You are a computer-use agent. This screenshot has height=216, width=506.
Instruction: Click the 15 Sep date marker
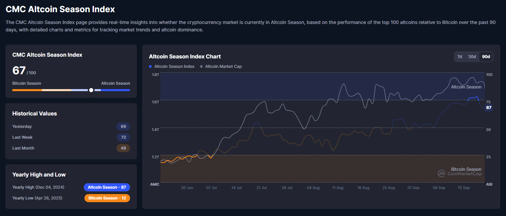click(464, 188)
